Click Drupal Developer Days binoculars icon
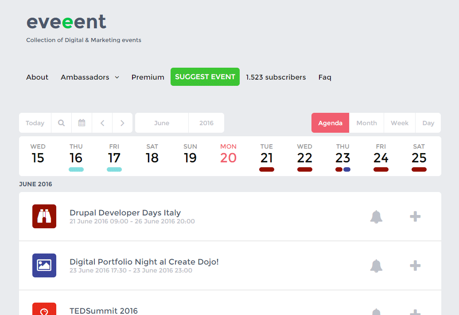 pyautogui.click(x=44, y=216)
